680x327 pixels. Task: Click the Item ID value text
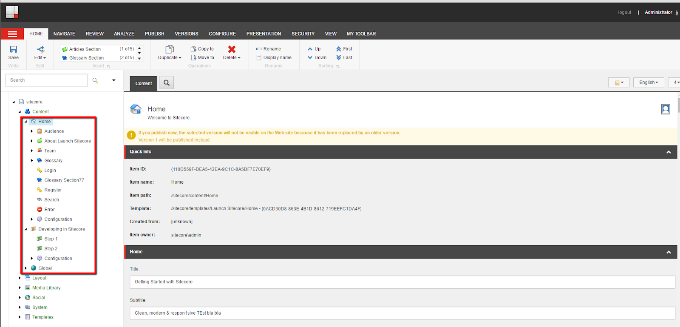(221, 169)
